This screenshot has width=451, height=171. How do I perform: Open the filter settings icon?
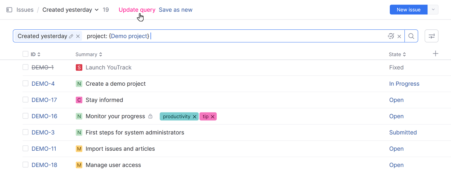point(431,36)
